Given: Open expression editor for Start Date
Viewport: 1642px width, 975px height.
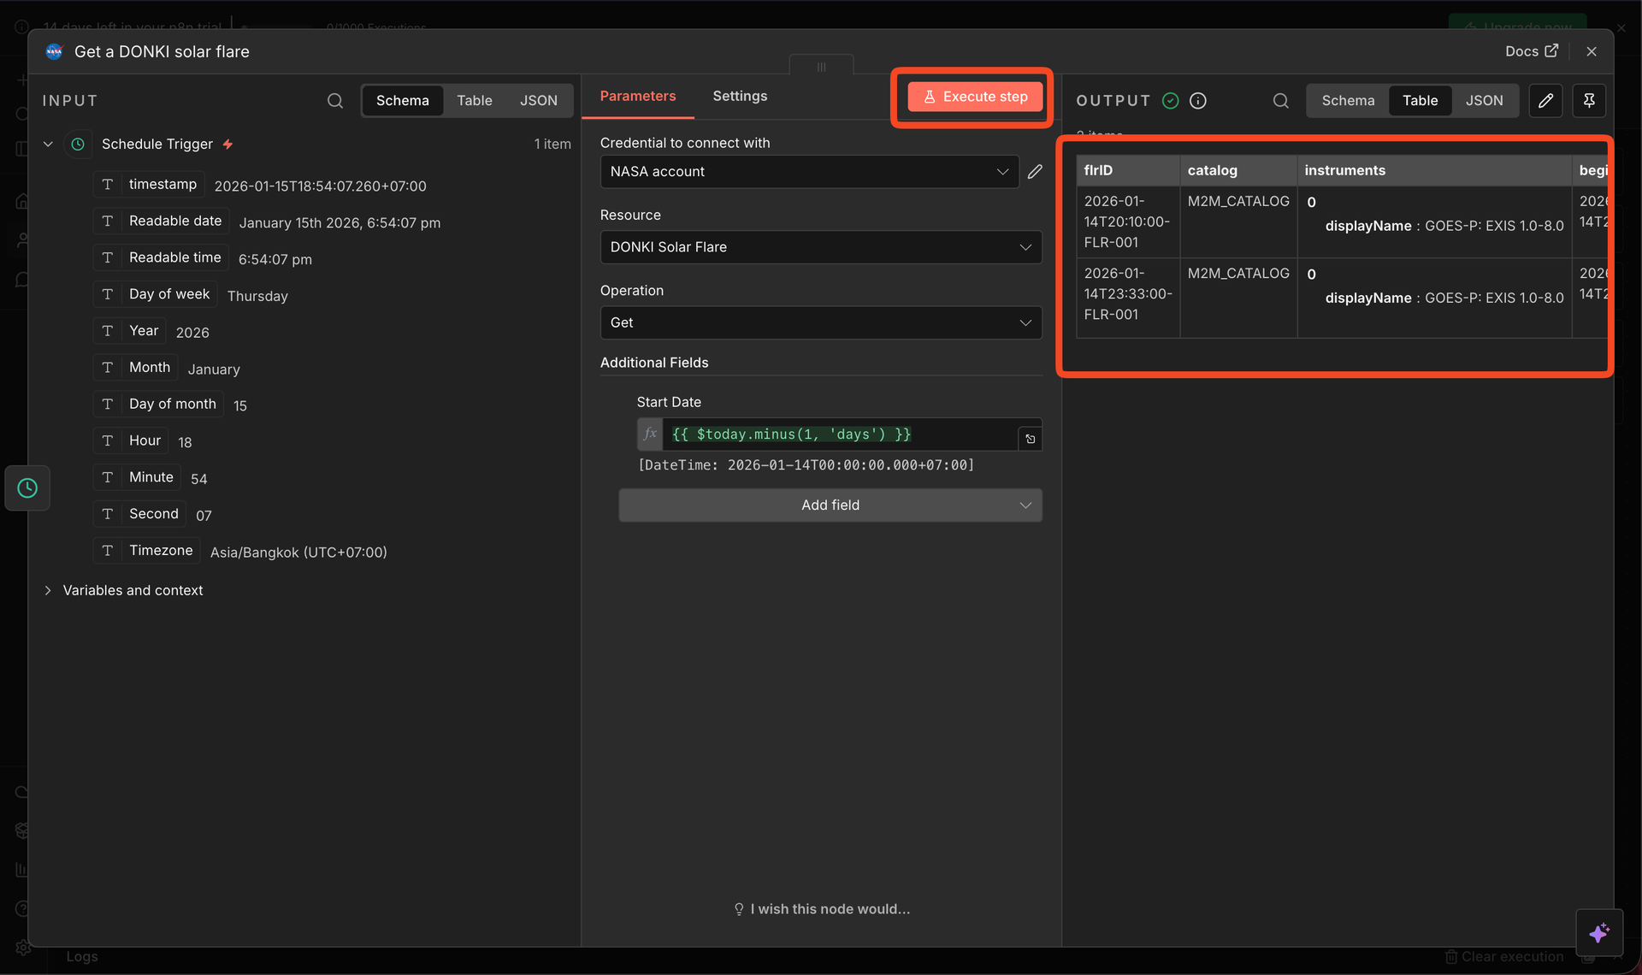Looking at the screenshot, I should point(1031,439).
